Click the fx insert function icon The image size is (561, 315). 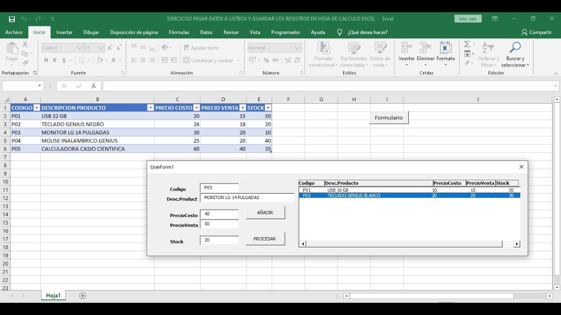pos(93,86)
